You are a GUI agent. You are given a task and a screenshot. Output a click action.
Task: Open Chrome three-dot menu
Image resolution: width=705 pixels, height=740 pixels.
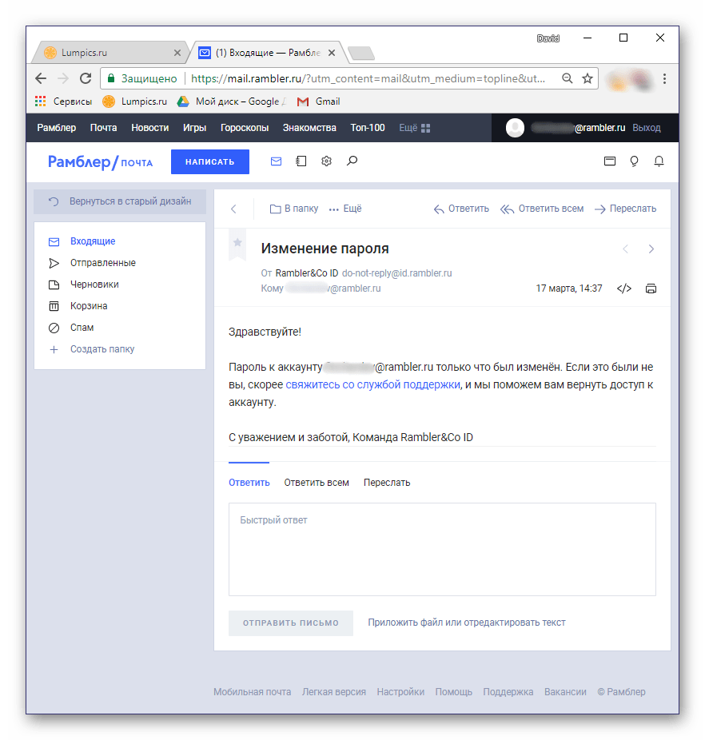click(x=664, y=78)
